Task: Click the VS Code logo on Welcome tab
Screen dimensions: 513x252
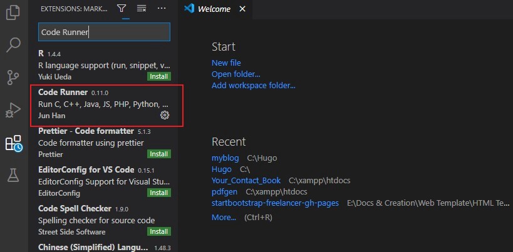Action: [189, 9]
